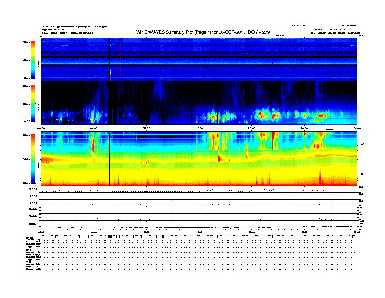Click the 24:00 tick label under RAD1 panel

pos(357,128)
